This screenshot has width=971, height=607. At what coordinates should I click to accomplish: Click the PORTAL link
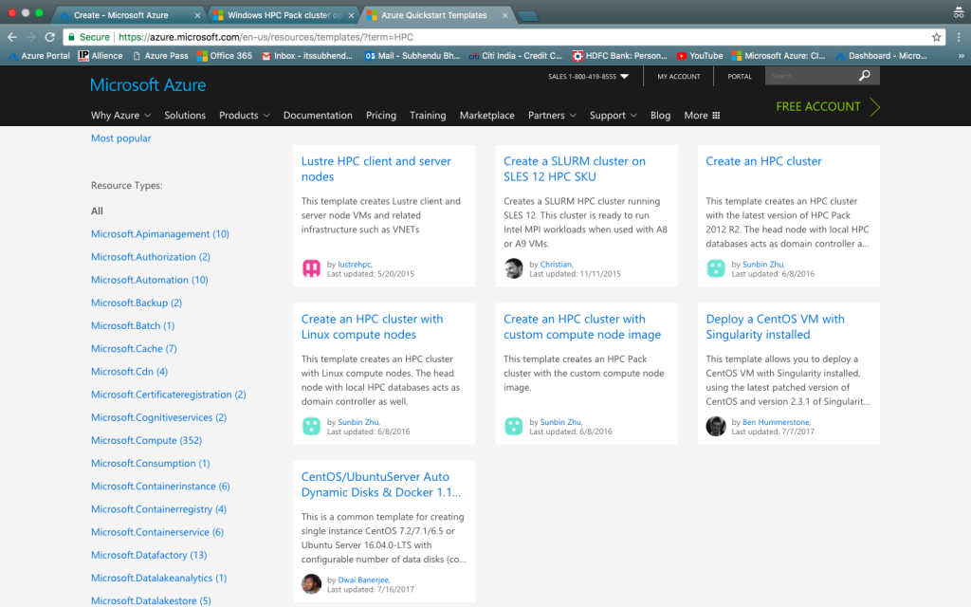click(740, 76)
